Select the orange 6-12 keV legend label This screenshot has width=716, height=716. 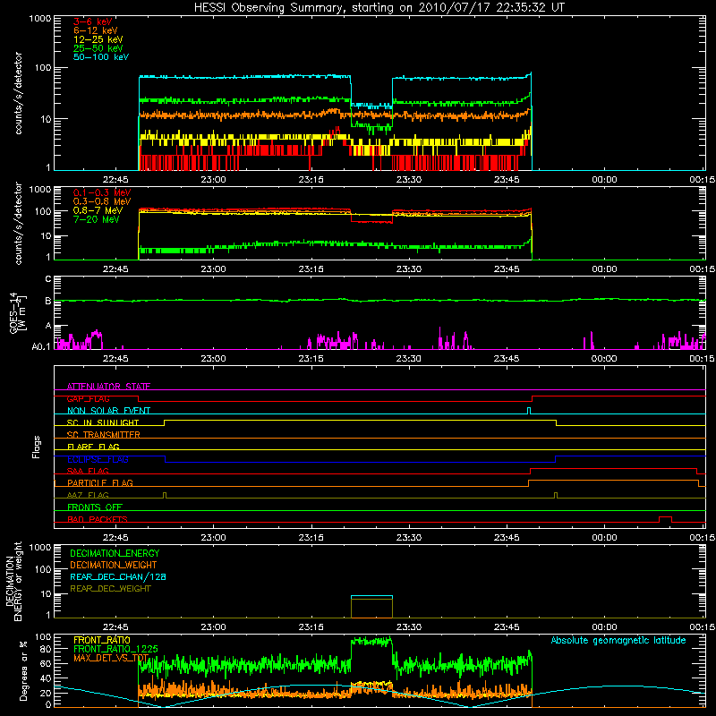(x=96, y=30)
